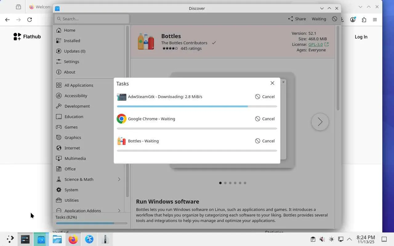Viewport: 394px width, 246px height.
Task: Click the "Google Chrome - Waiting" label
Action: 151,119
